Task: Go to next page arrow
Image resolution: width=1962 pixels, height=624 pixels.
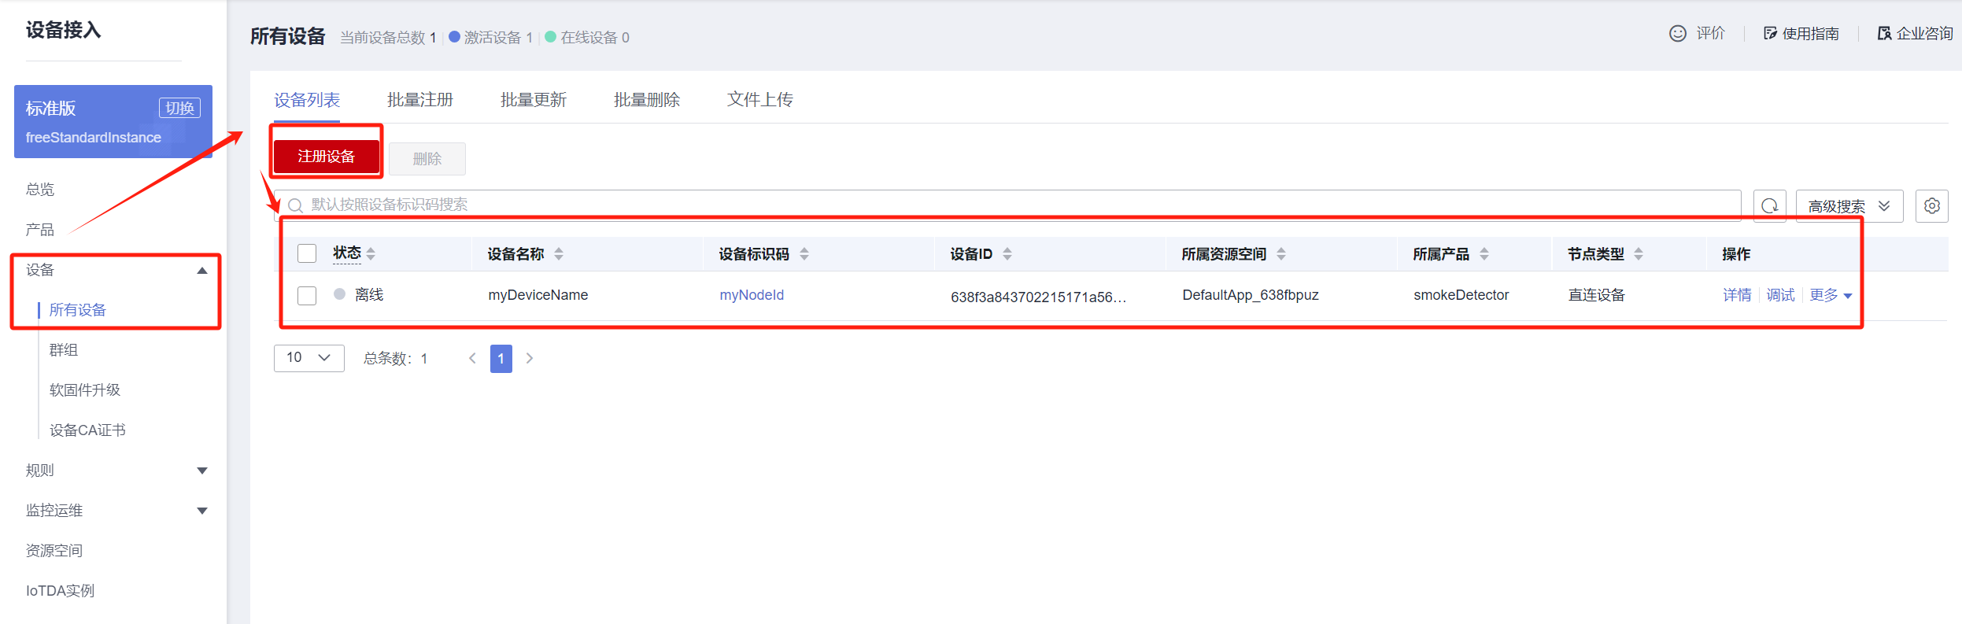Action: tap(530, 358)
